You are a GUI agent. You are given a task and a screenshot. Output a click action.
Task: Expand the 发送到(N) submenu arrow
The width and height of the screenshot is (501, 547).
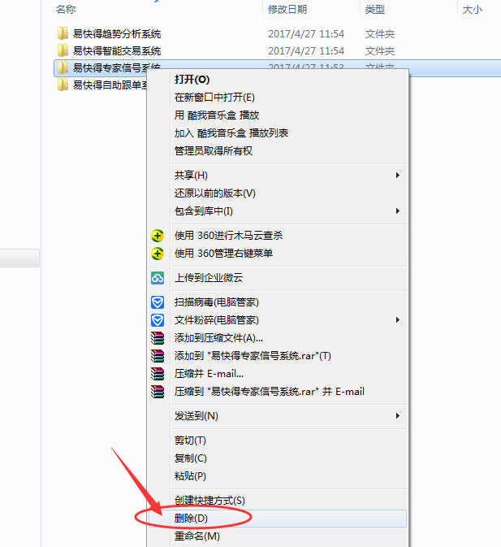[398, 416]
